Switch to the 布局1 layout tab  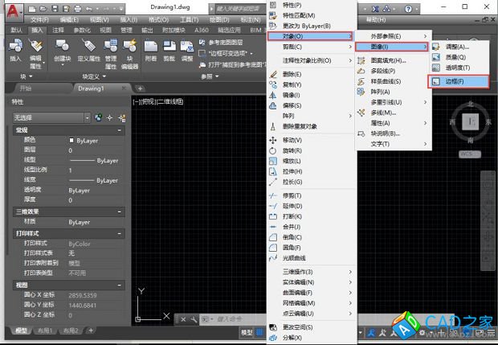[x=47, y=331]
